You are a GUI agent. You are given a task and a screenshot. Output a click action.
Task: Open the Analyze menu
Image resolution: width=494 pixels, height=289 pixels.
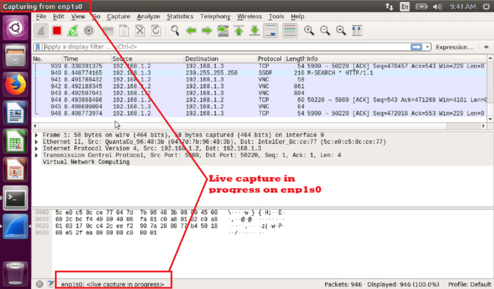[148, 16]
